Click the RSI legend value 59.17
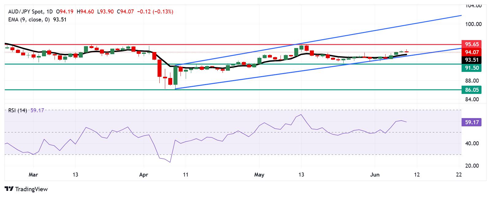 coord(37,110)
